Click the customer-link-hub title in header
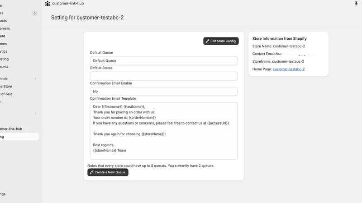362x203 pixels. [68, 3]
